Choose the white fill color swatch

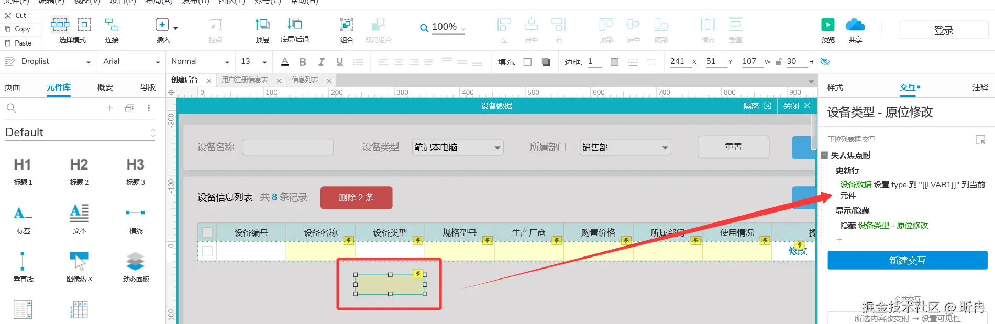pyautogui.click(x=527, y=62)
